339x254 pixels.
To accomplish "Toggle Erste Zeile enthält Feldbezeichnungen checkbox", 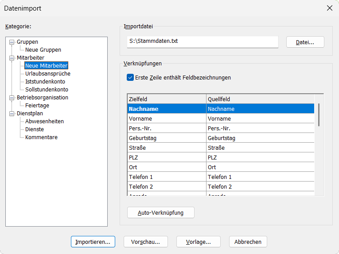I will (x=130, y=78).
